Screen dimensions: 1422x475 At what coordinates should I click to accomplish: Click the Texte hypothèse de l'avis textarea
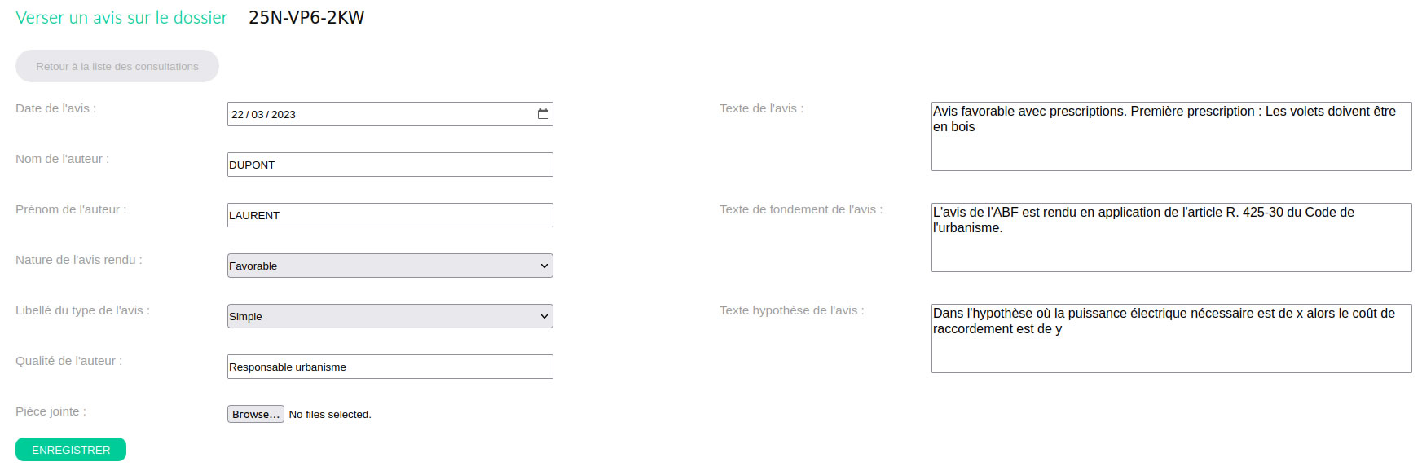[1171, 338]
